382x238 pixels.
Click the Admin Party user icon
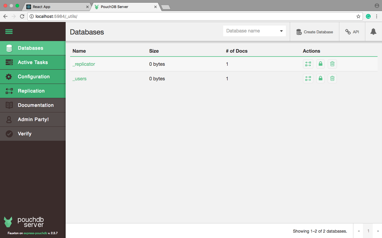(x=9, y=120)
